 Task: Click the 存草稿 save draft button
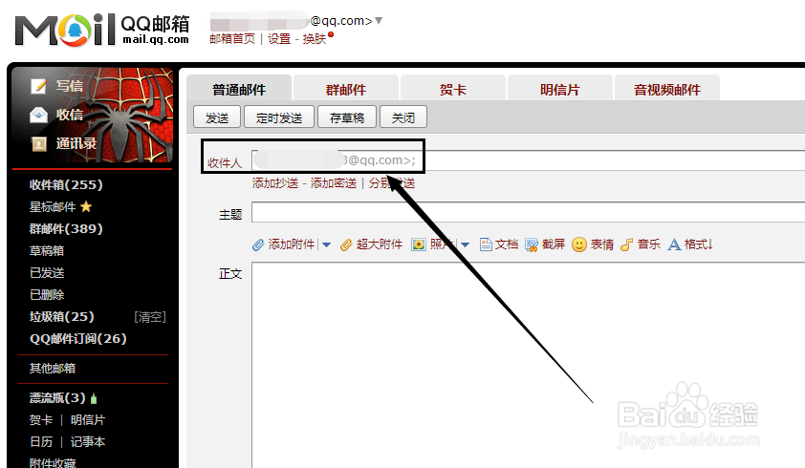coord(347,117)
